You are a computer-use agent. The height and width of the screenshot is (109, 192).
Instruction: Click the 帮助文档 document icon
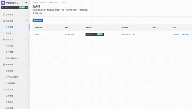click(34, 13)
